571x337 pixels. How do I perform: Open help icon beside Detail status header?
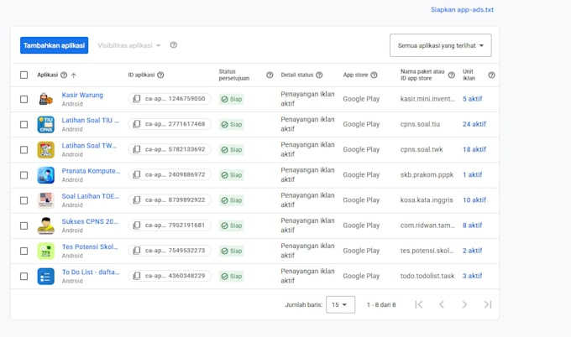tap(319, 75)
